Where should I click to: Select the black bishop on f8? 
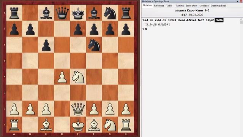tap(94, 13)
